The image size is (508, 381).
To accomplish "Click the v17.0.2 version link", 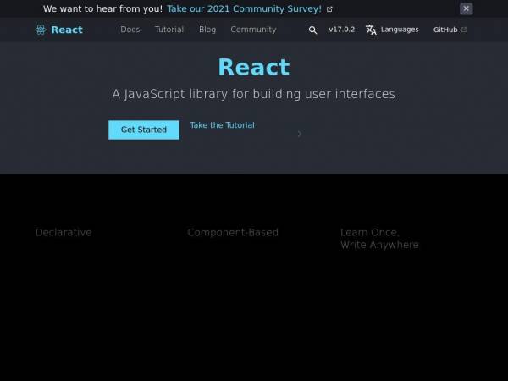I will tap(341, 30).
